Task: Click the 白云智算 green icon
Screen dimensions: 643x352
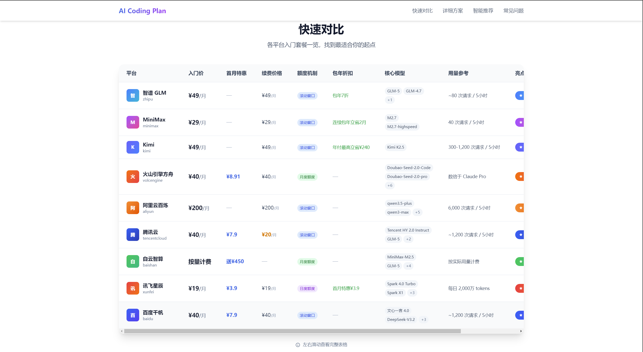Action: click(x=133, y=261)
